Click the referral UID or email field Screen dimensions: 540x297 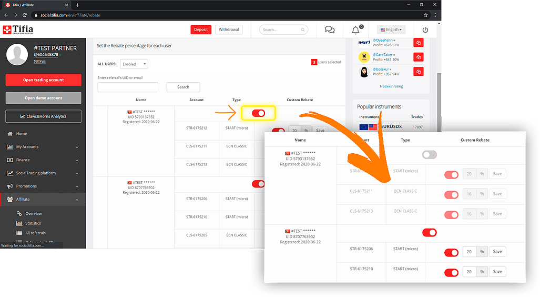[x=128, y=87]
